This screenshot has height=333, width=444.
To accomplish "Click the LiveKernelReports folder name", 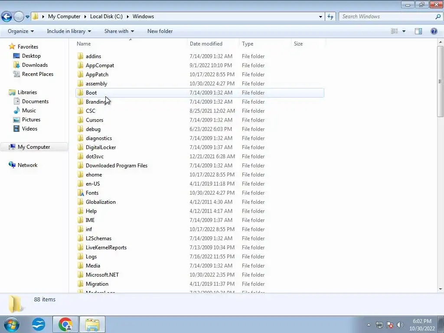I will pos(106,248).
